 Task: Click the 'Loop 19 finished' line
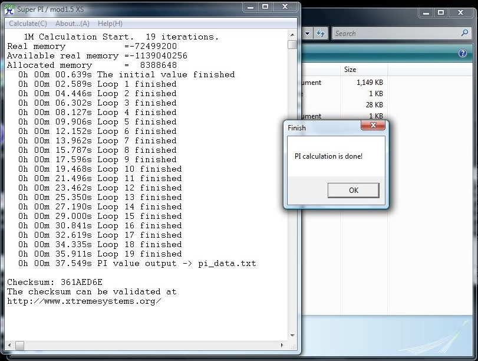tap(100, 254)
